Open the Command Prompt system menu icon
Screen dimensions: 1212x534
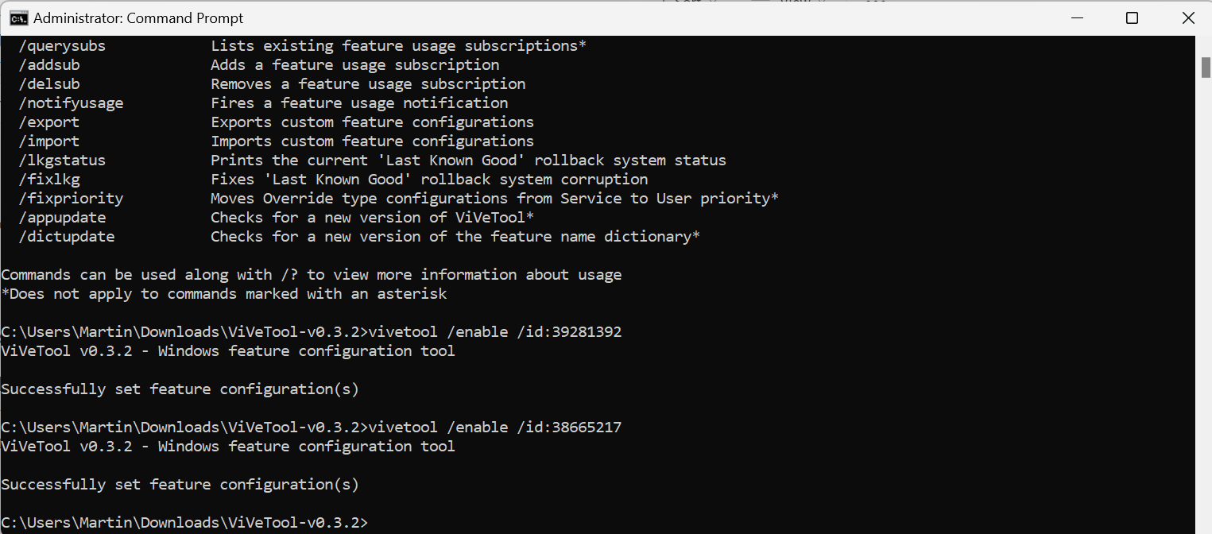17,17
